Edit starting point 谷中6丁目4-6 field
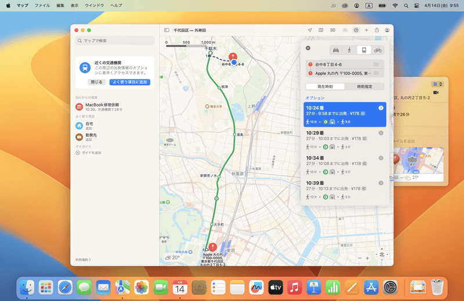Screen dimensions: 464x301 (345, 64)
